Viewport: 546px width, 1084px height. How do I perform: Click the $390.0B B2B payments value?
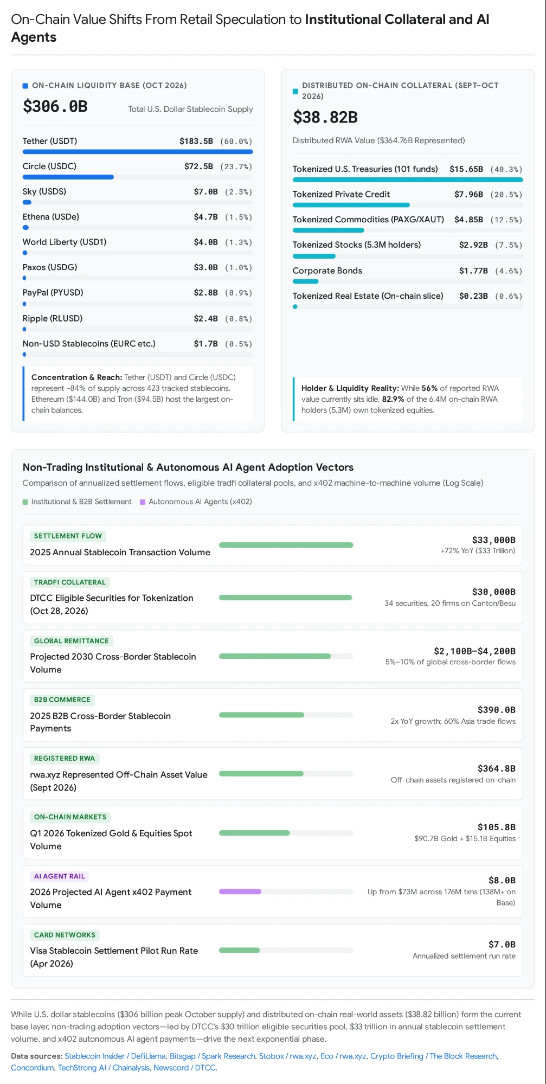[x=497, y=710]
